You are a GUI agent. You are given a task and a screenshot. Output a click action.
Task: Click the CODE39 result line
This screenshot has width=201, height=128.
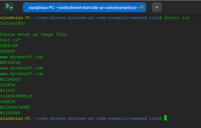coord(8,102)
